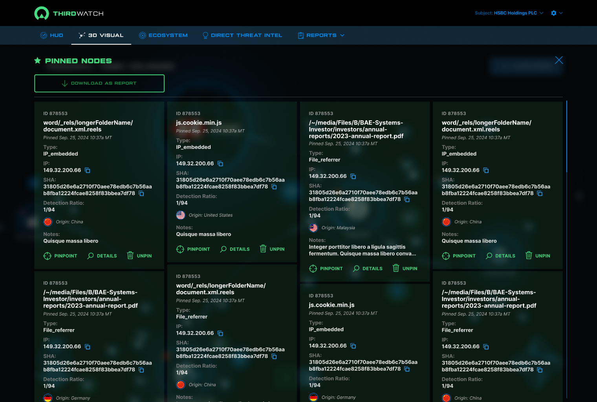Open Details for the United States origin node

(235, 249)
